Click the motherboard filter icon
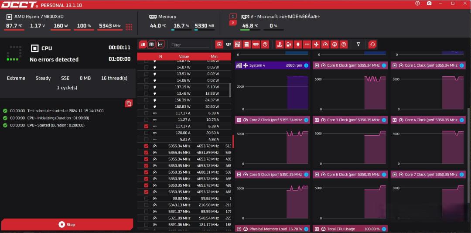471x233 pixels. [x=238, y=45]
